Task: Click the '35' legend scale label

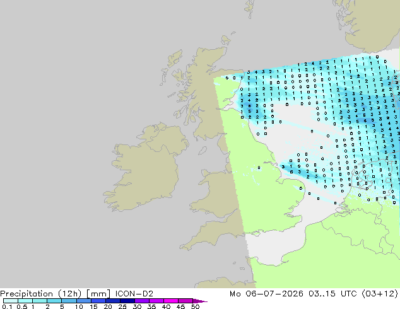Action: pos(151,306)
